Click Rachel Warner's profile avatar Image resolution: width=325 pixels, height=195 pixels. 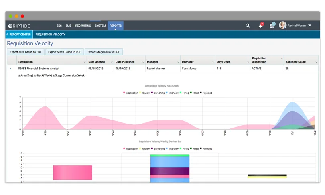click(x=282, y=26)
